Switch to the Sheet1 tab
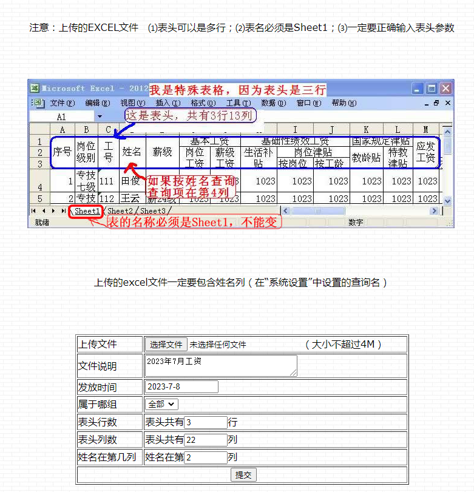The width and height of the screenshot is (474, 492). pyautogui.click(x=87, y=211)
